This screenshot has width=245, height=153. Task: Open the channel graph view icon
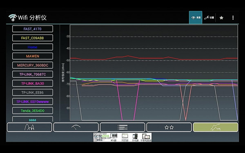tap(29, 127)
